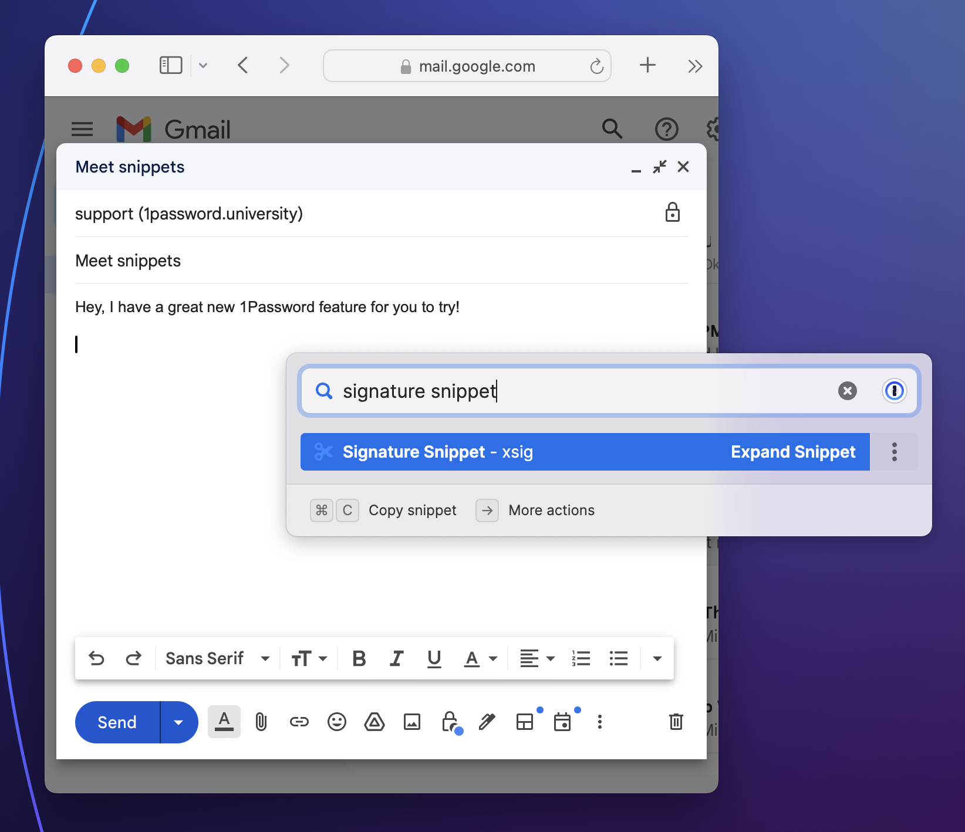Open the calendar scheduling icon
This screenshot has width=965, height=832.
(x=562, y=722)
